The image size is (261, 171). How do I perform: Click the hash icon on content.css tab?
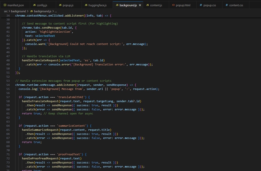tap(227, 5)
